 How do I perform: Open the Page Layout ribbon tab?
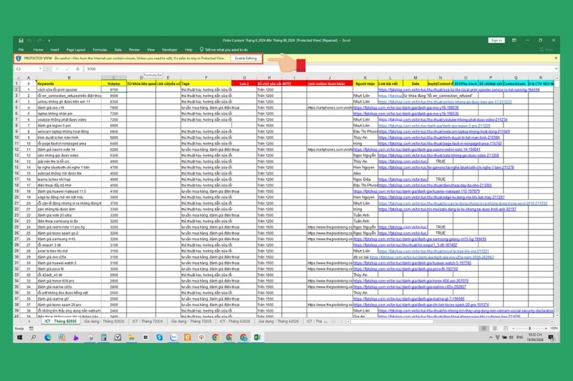pyautogui.click(x=76, y=49)
